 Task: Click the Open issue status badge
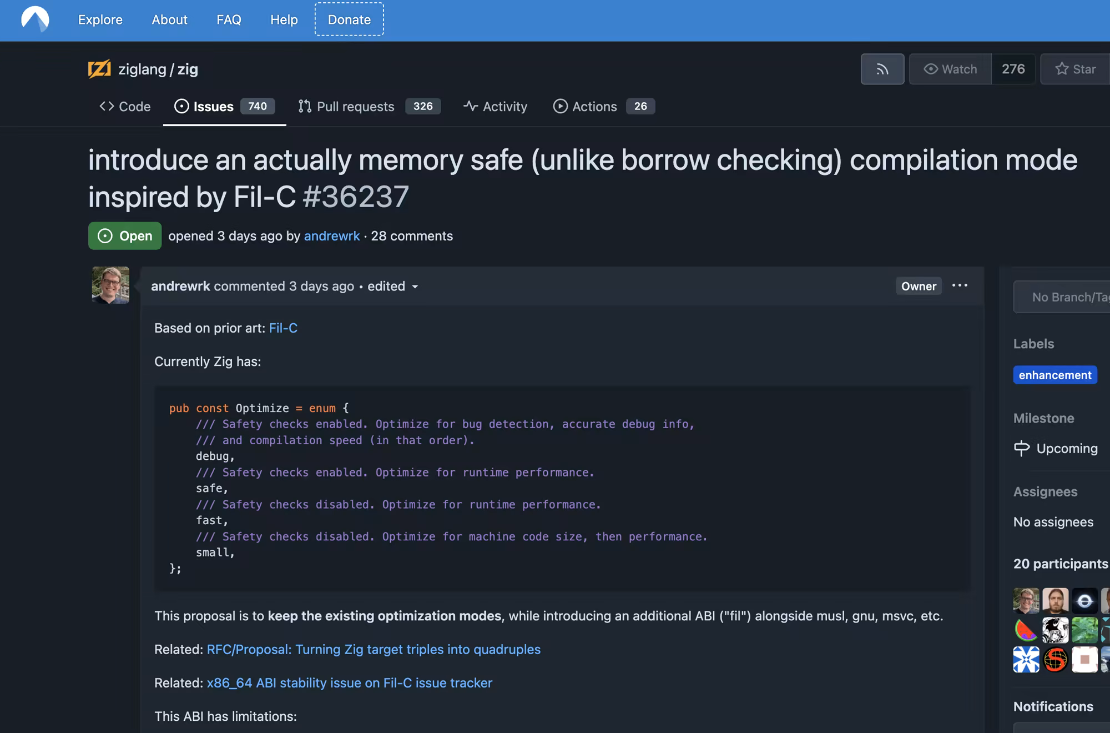tap(125, 235)
